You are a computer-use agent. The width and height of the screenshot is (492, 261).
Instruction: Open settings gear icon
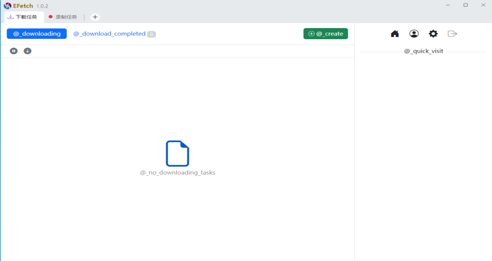(433, 34)
